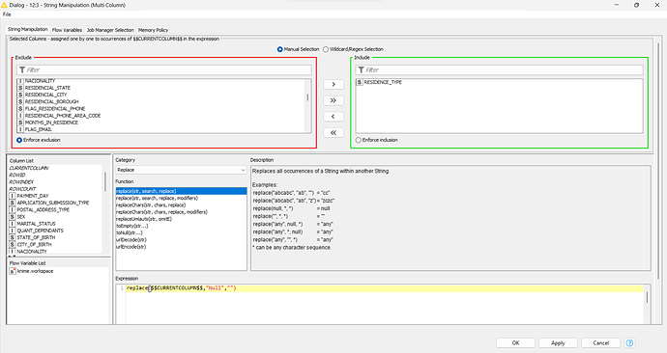667x353 pixels.
Task: Click the add single column arrow button
Action: (x=333, y=85)
